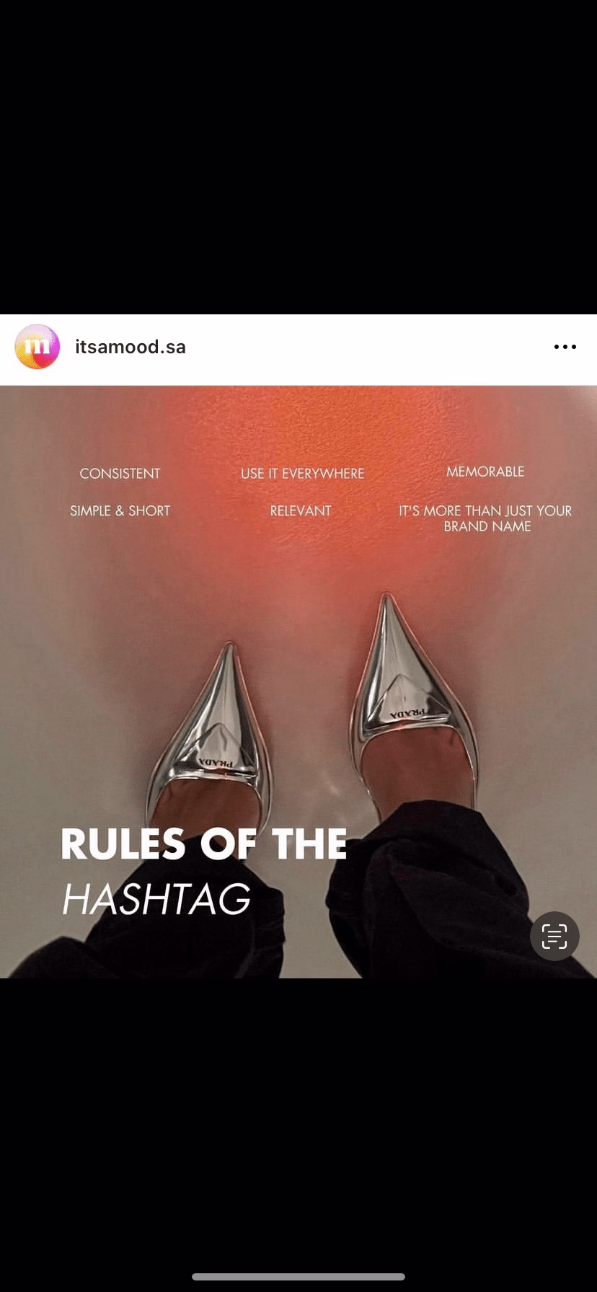The width and height of the screenshot is (597, 1292).
Task: Tap IT'S MORE THAN JUST YOUR BRAND NAME
Action: coord(486,518)
